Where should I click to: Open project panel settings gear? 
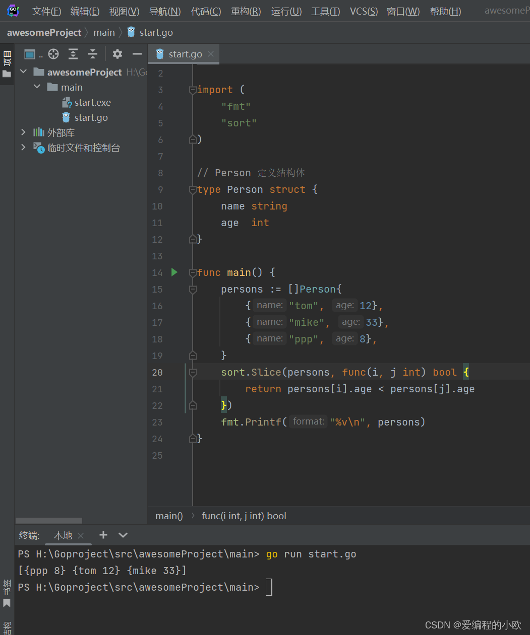click(x=117, y=54)
